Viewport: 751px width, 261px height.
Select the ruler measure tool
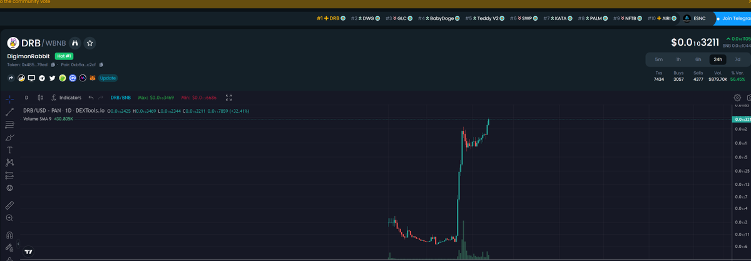point(9,205)
